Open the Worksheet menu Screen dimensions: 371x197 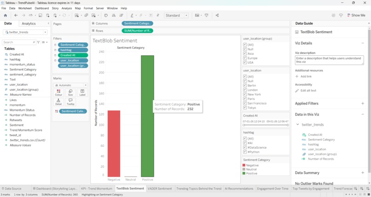[x=25, y=8]
